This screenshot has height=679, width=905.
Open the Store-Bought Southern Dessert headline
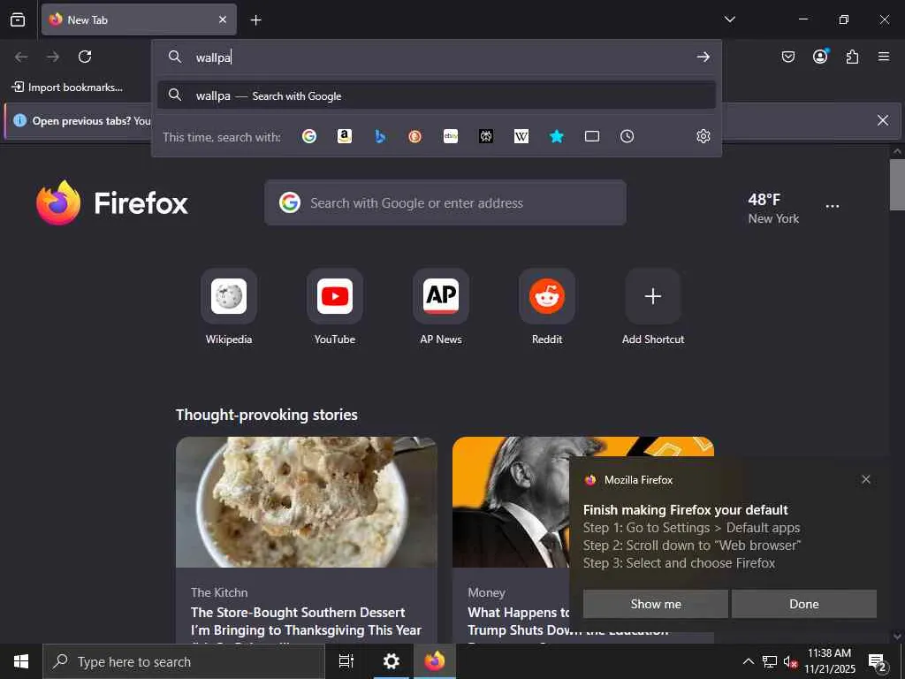pos(306,621)
